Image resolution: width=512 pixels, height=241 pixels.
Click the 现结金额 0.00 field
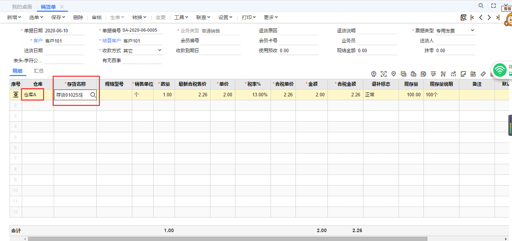[x=377, y=51]
